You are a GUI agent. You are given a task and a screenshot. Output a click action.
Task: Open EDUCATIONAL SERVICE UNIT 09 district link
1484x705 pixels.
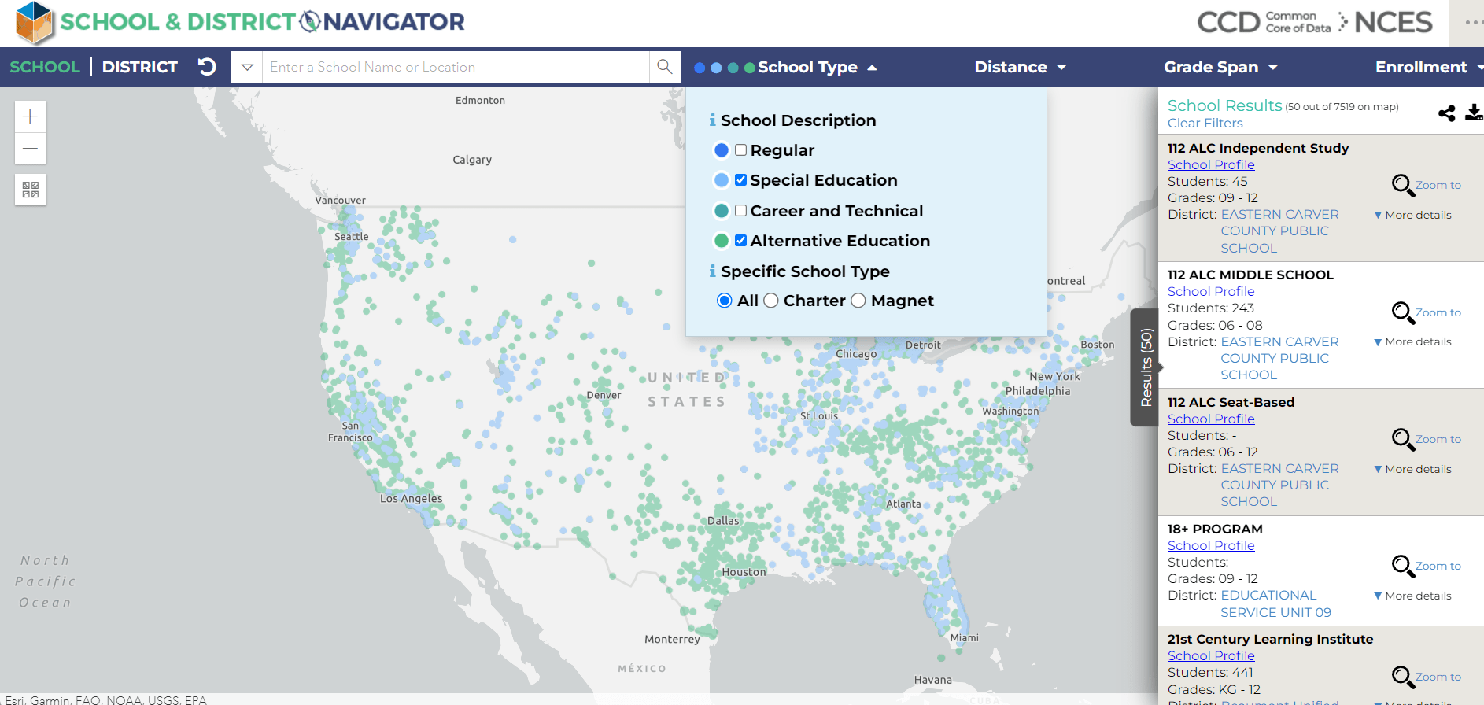point(1275,603)
